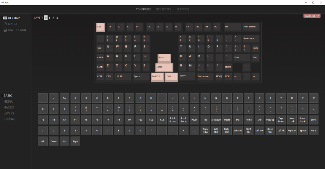Open the MACROS panel in the sidebar
The width and height of the screenshot is (325, 169).
point(14,24)
